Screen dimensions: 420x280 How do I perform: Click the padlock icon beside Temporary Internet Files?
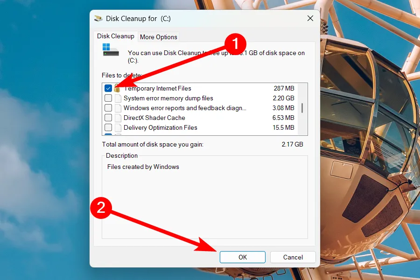pyautogui.click(x=118, y=89)
